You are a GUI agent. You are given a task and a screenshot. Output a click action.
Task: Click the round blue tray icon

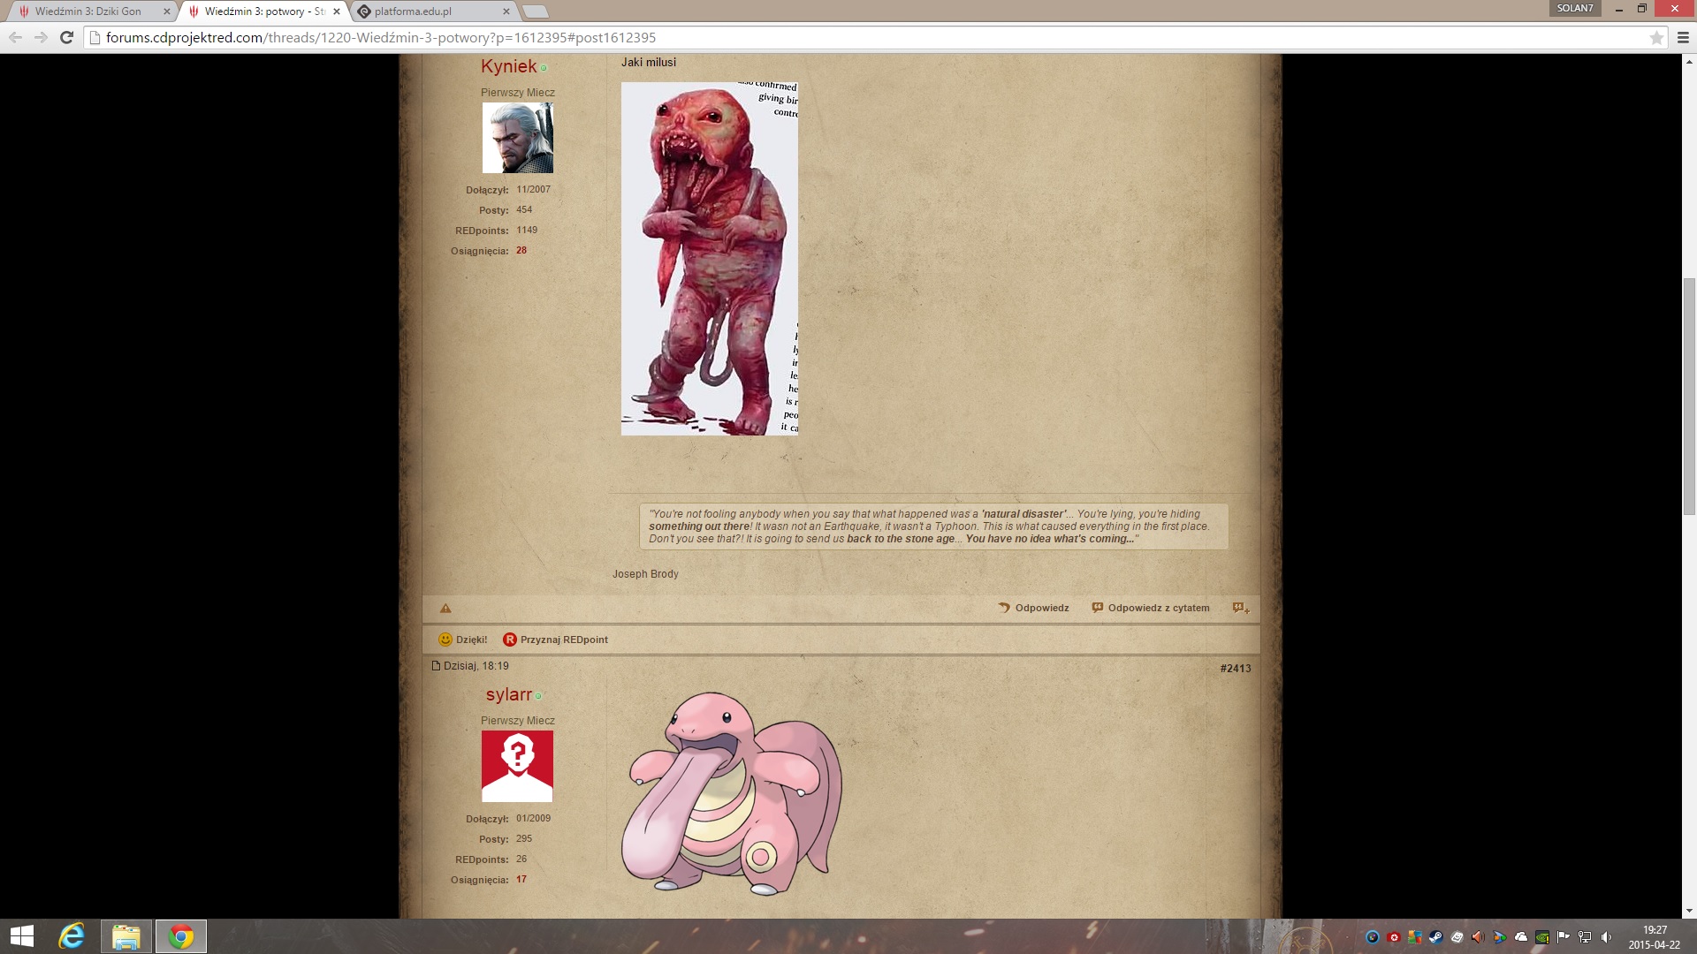pyautogui.click(x=1373, y=937)
